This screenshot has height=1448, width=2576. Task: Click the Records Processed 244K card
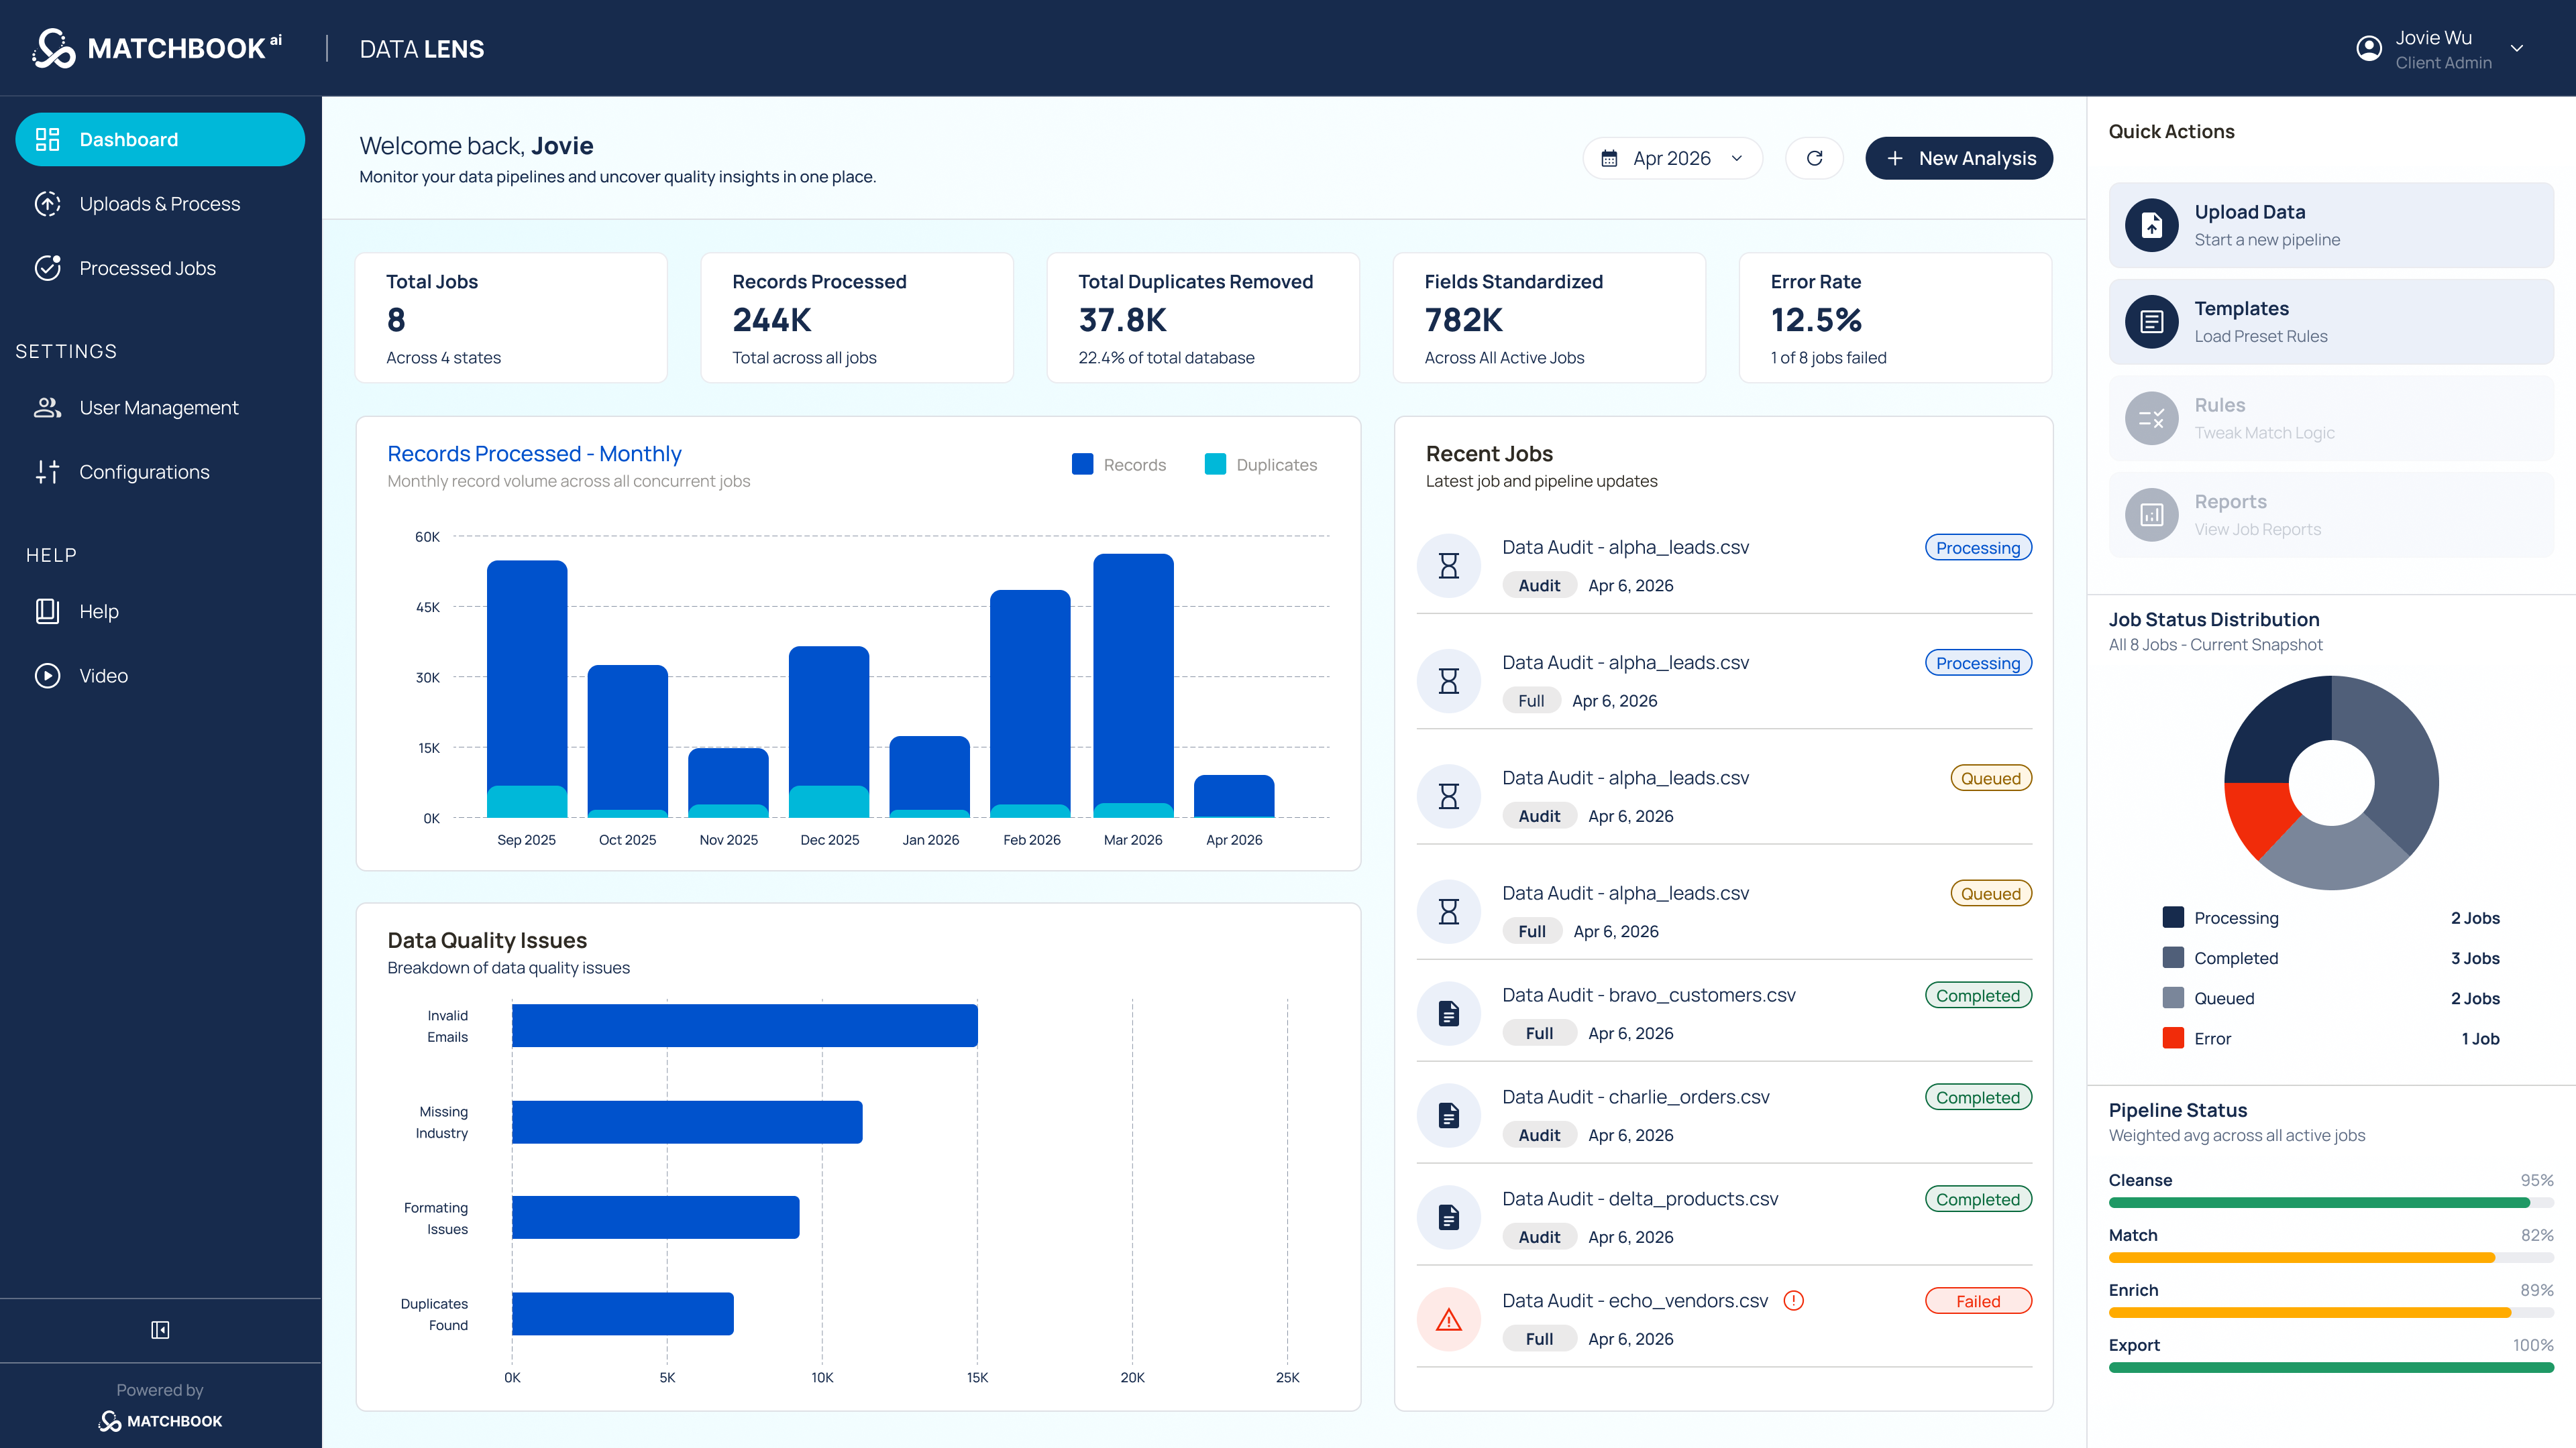point(857,318)
